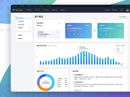Click the arrow icon beside 更多问题
This screenshot has width=130, height=97.
(x=80, y=90)
